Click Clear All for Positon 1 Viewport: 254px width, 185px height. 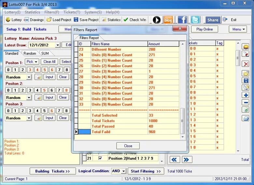(x=49, y=62)
